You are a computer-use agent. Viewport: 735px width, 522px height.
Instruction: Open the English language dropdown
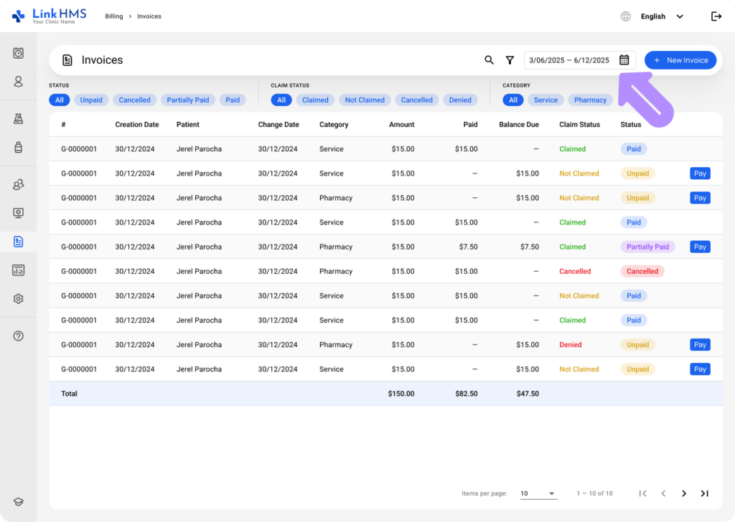pyautogui.click(x=662, y=16)
